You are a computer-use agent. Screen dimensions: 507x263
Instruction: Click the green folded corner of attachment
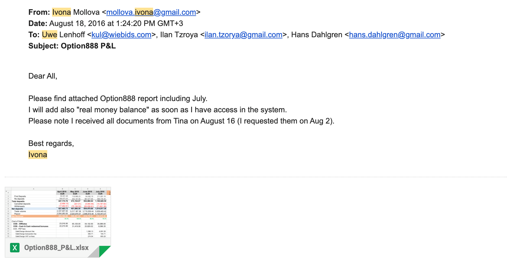pyautogui.click(x=105, y=251)
